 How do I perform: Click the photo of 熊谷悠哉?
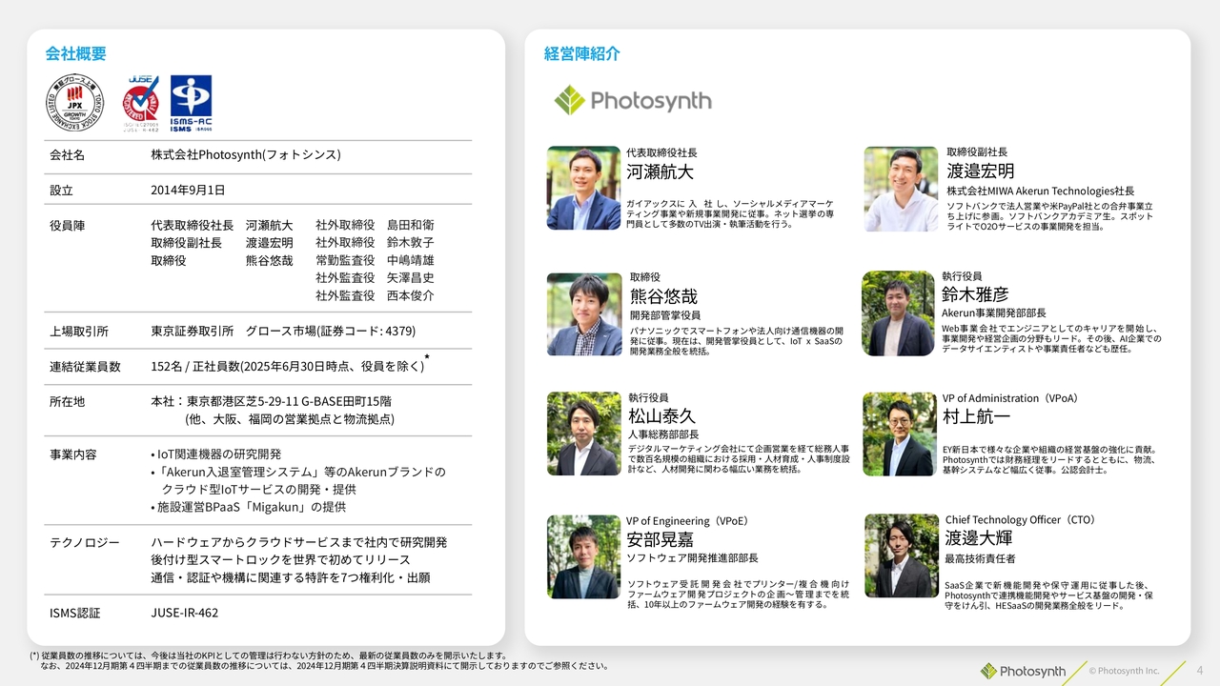(584, 314)
